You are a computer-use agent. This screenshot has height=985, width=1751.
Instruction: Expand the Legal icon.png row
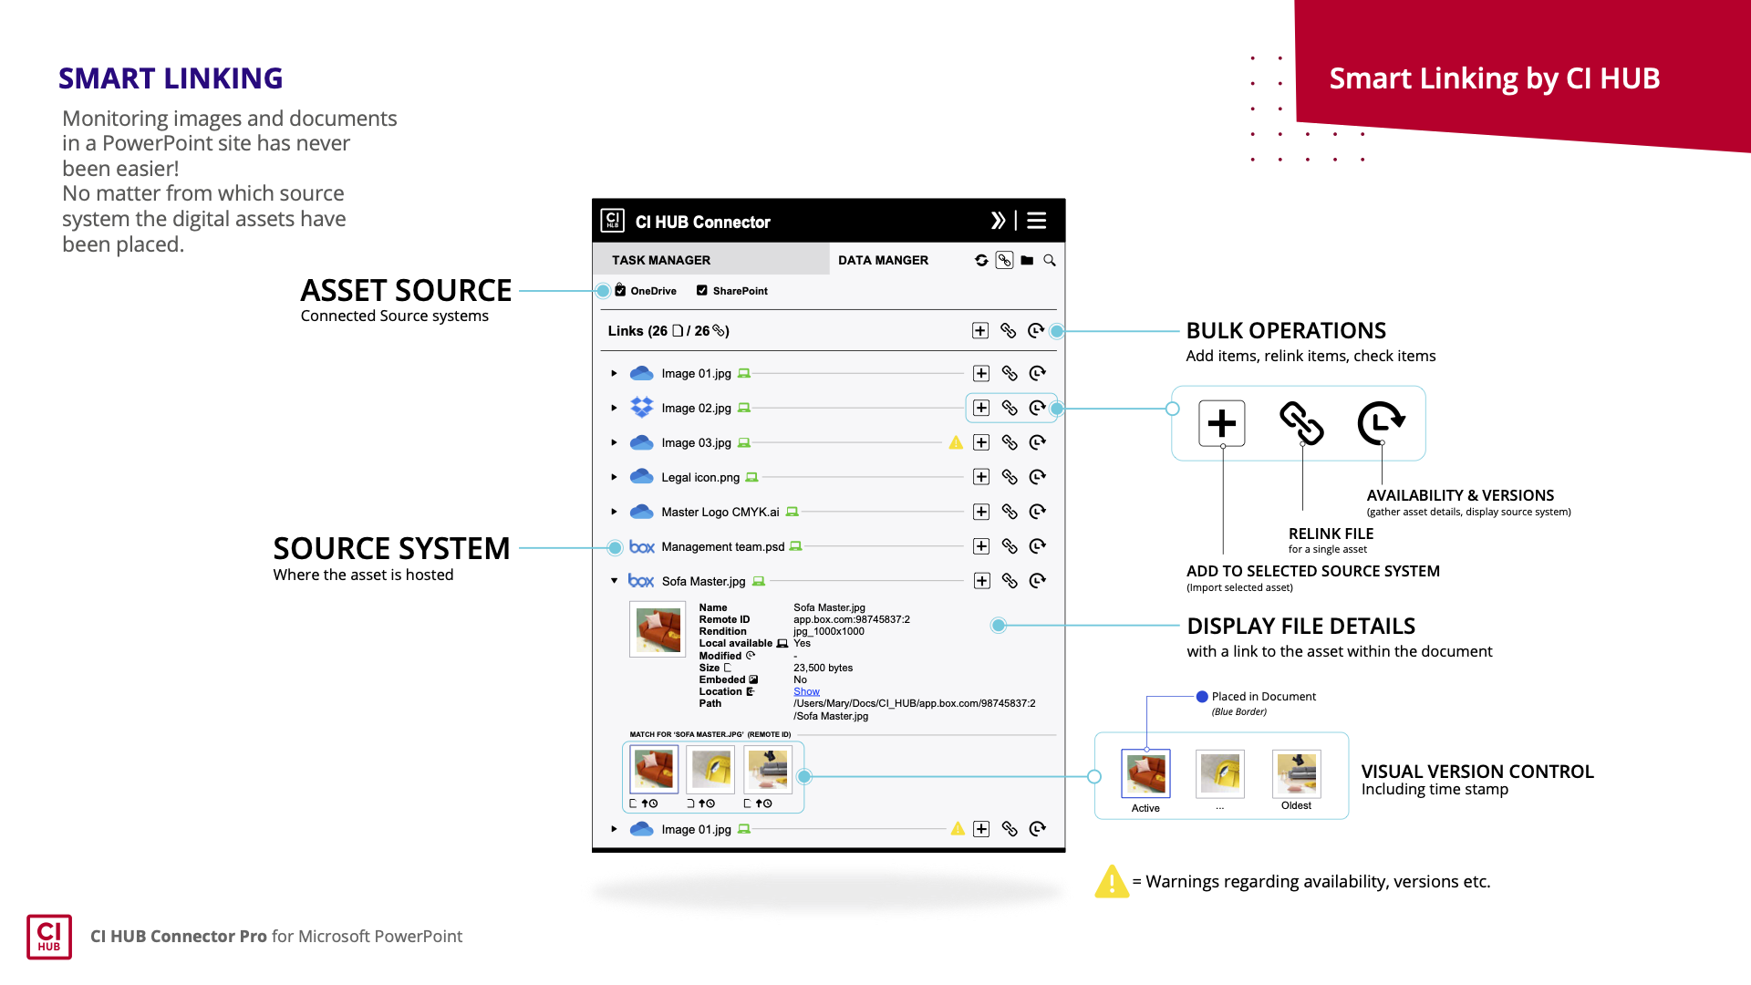tap(615, 477)
